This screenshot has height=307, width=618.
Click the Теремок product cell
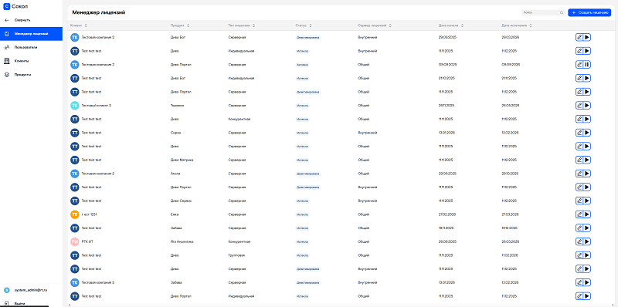[x=177, y=106]
